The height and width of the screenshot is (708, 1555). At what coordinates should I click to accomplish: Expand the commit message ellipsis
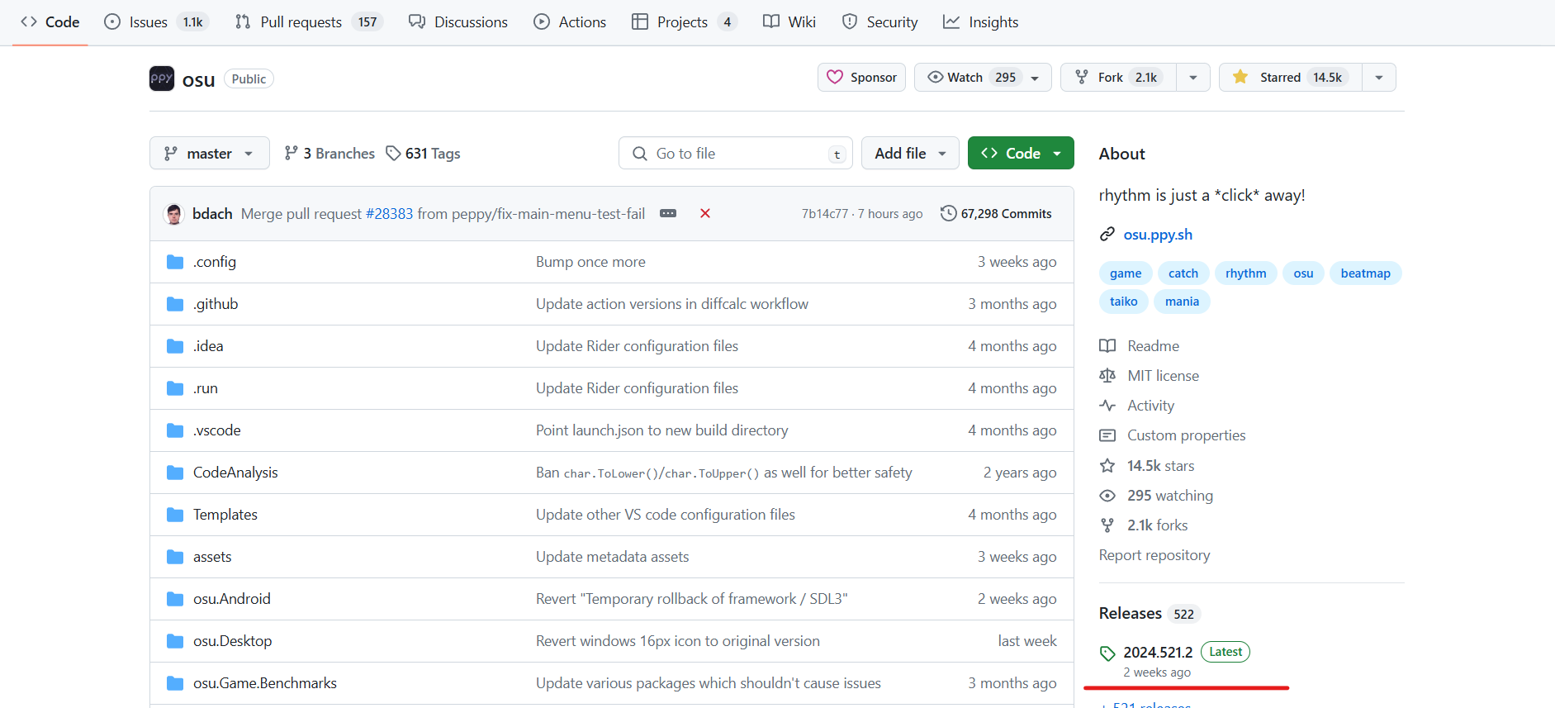(668, 214)
